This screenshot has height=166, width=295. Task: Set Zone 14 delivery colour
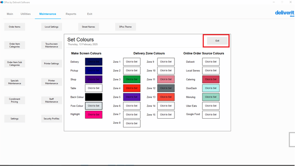point(166,106)
